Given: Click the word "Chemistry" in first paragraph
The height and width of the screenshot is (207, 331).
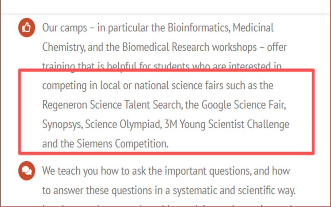Looking at the screenshot, I should click(64, 47).
